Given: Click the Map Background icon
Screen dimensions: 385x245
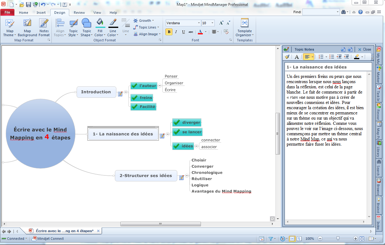Looking at the screenshot, I should pos(27,24).
